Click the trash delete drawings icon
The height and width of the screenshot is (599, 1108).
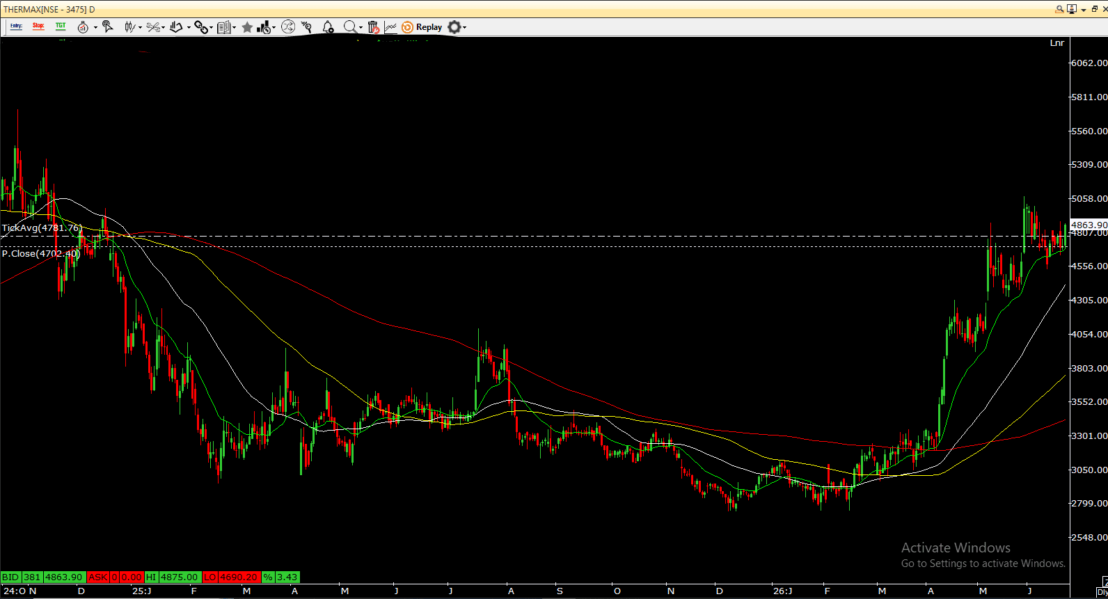click(374, 27)
